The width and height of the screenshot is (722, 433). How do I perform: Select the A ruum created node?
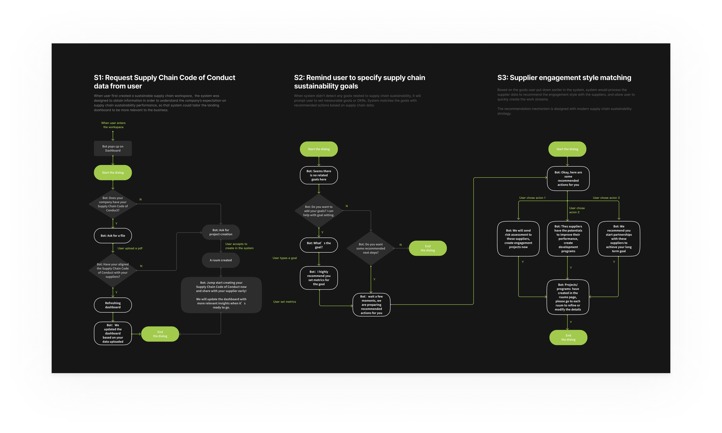click(221, 260)
